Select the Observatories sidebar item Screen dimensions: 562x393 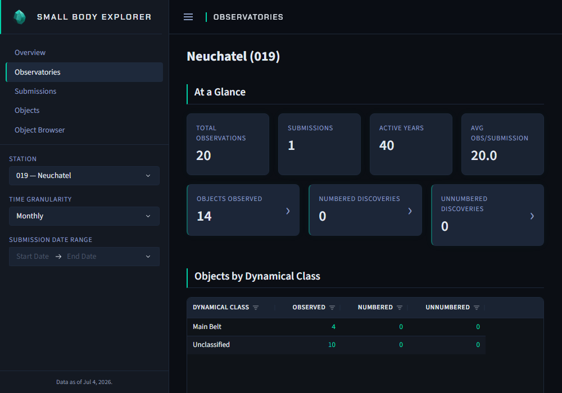coord(84,72)
